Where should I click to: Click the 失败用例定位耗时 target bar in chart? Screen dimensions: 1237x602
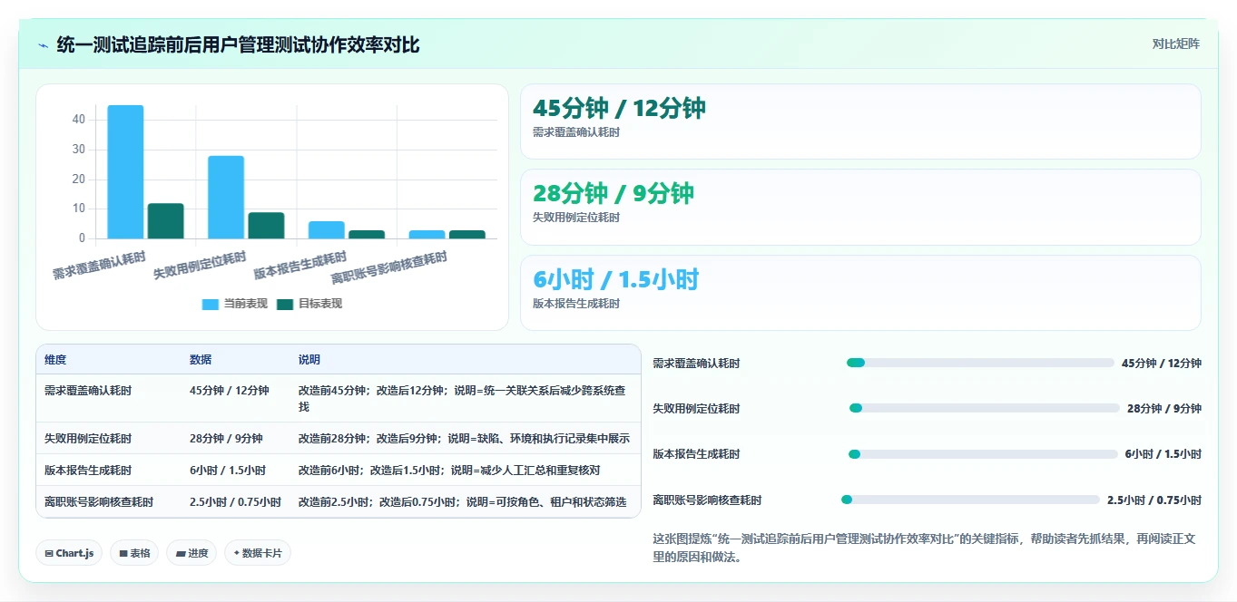266,226
